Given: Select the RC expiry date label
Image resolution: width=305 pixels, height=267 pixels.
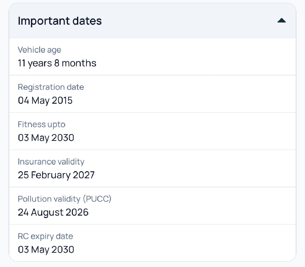Looking at the screenshot, I should [45, 236].
